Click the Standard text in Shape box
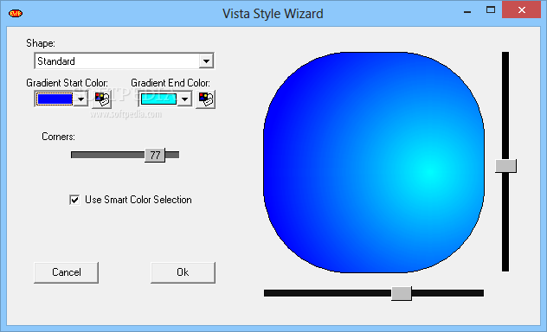 coord(56,61)
